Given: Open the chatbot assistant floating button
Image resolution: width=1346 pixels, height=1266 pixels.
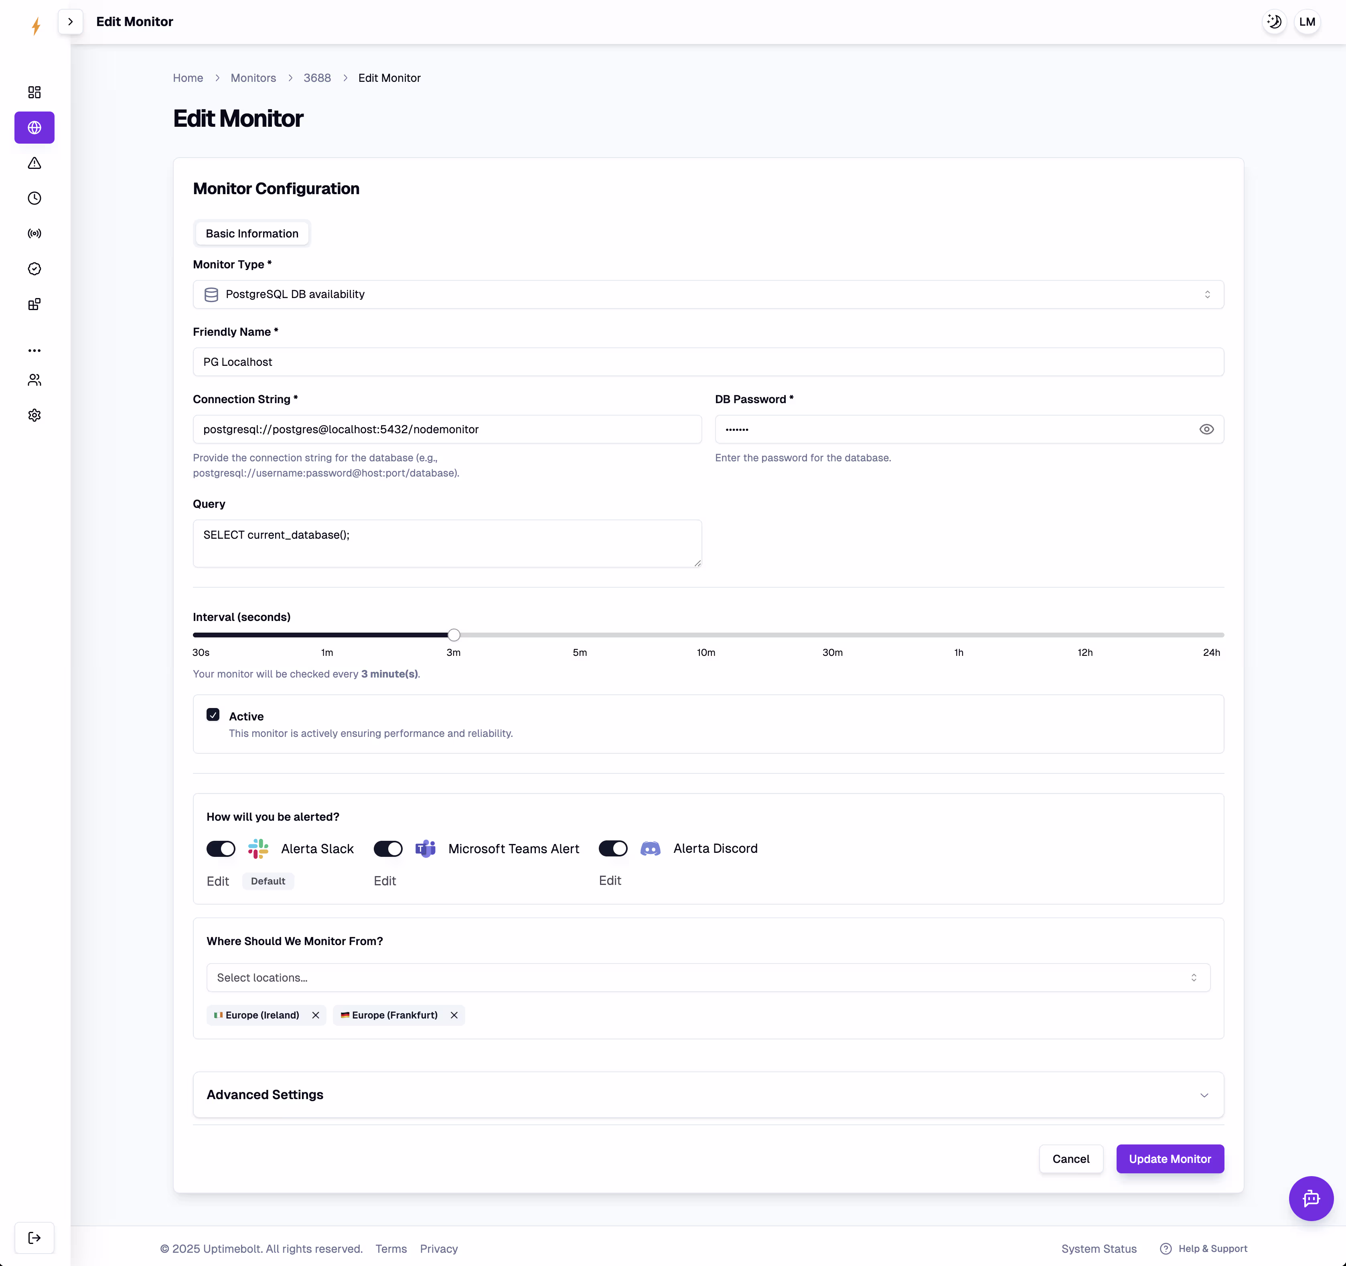Looking at the screenshot, I should (1311, 1198).
